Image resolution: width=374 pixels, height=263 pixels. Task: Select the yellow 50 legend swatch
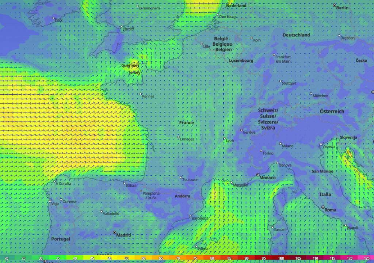(110, 258)
